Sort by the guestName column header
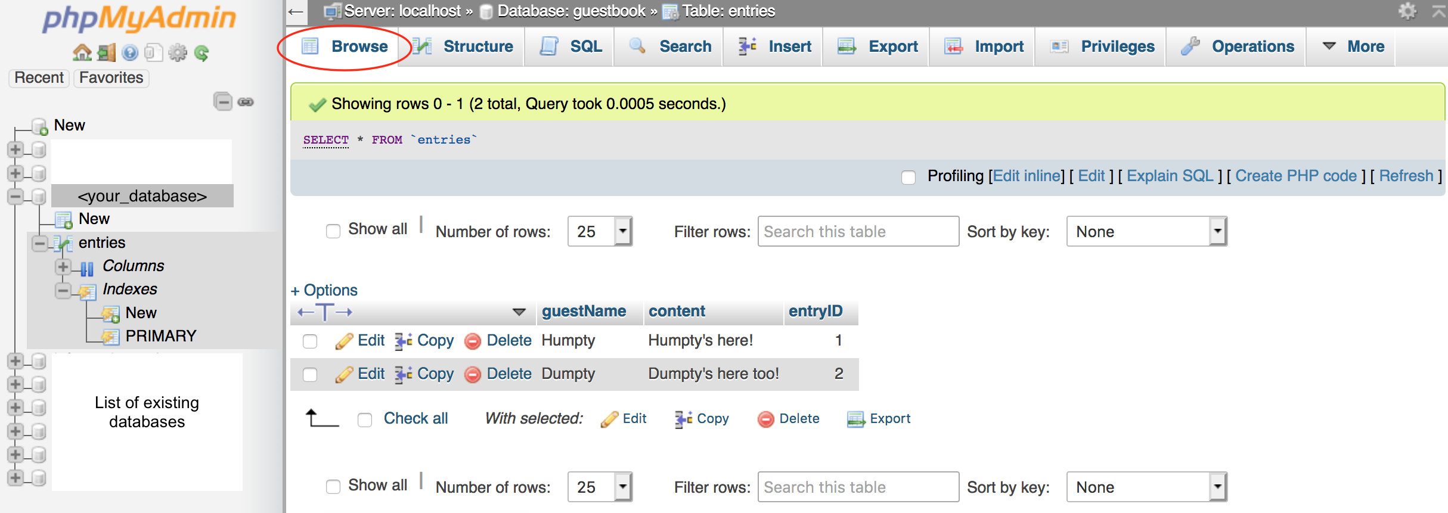1448x513 pixels. click(x=584, y=312)
